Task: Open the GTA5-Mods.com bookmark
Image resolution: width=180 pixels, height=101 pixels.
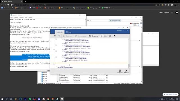Action: click(x=108, y=8)
